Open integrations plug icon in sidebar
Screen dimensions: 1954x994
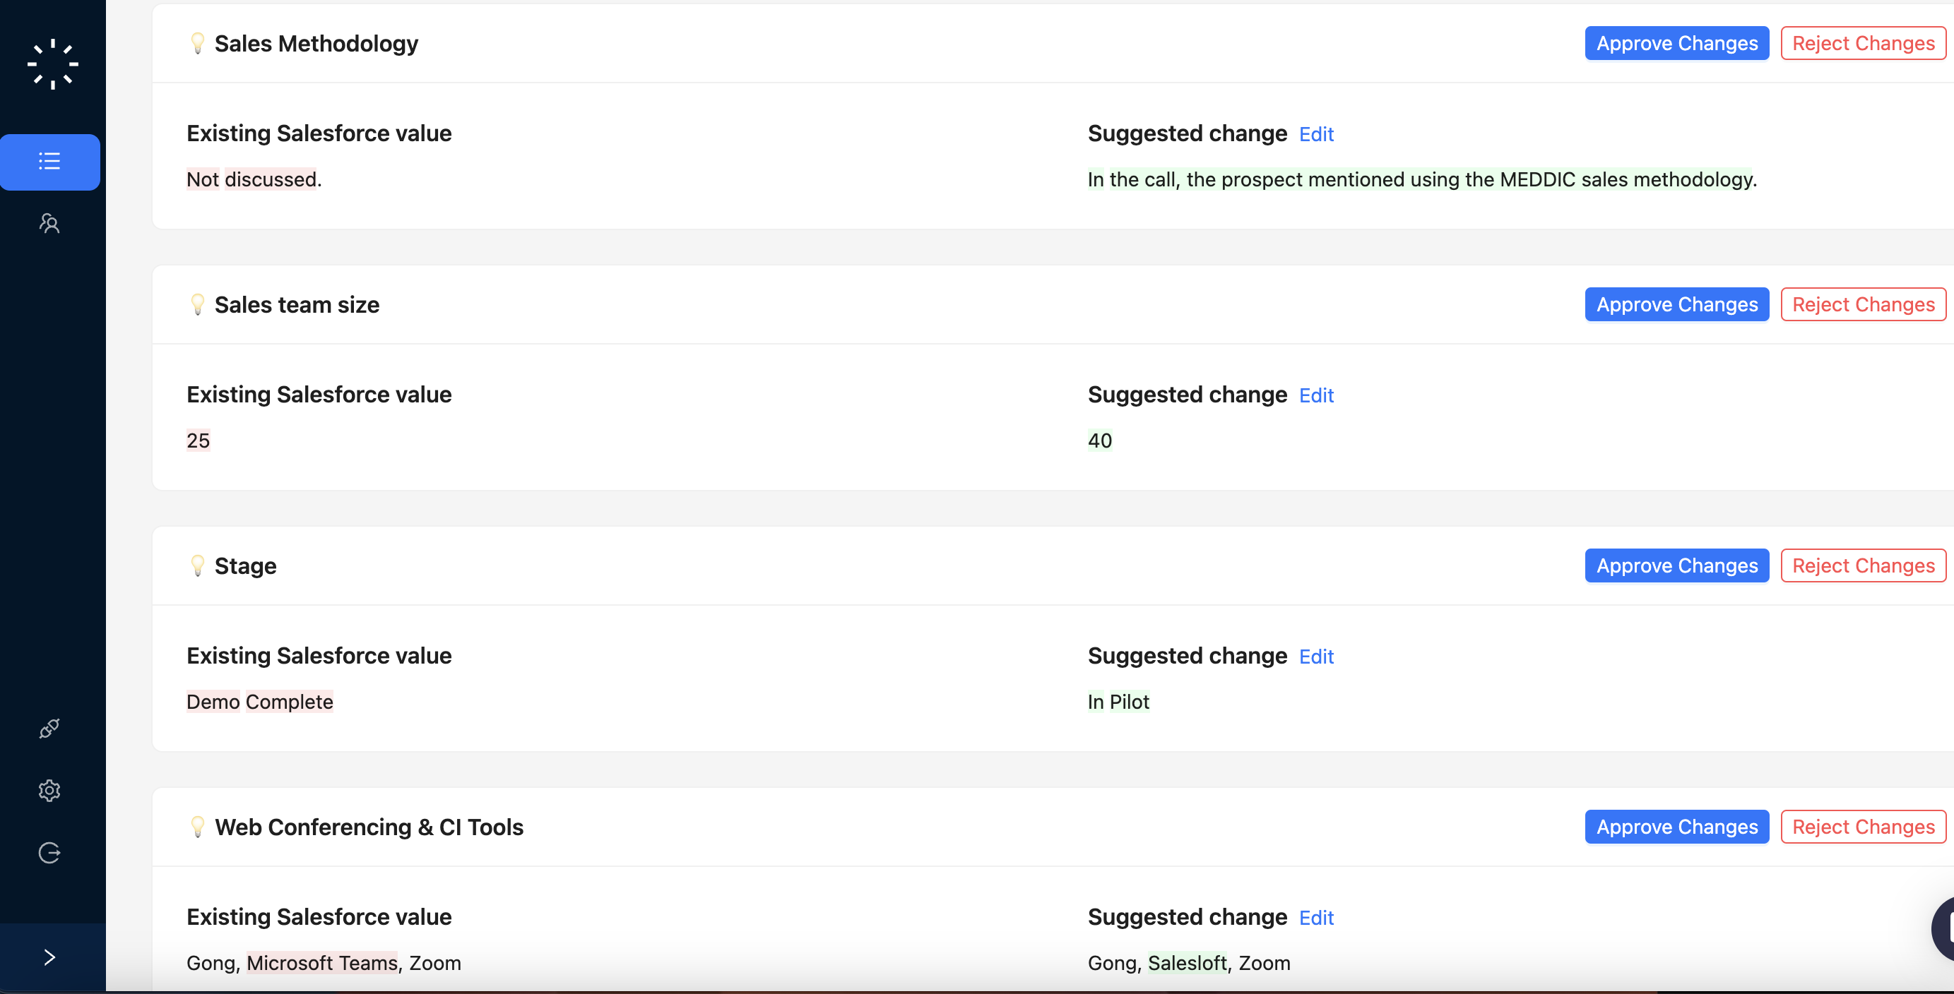point(49,729)
